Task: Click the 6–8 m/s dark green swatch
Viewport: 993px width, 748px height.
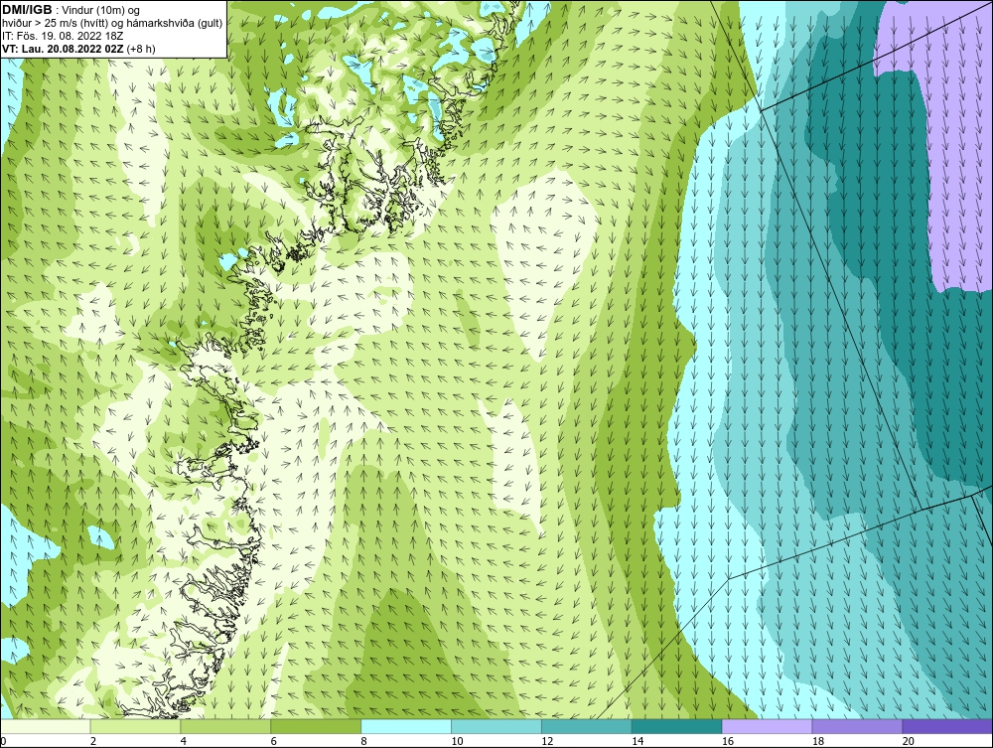Action: coord(316,726)
